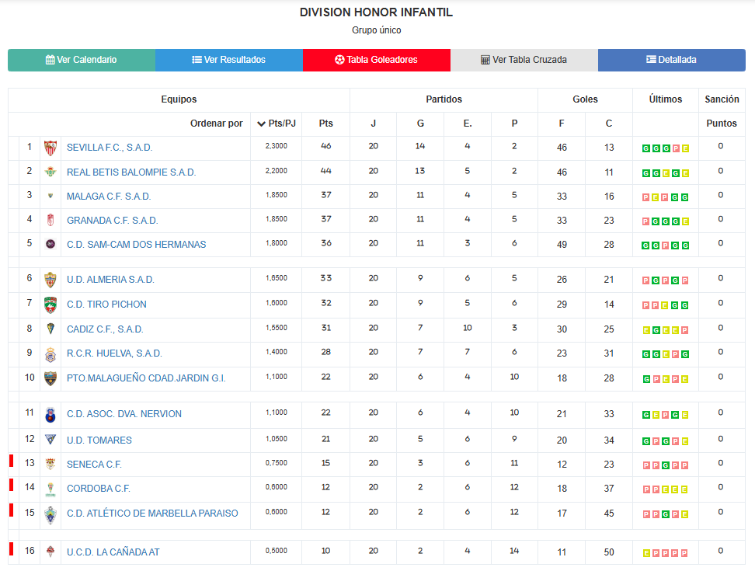The height and width of the screenshot is (571, 755).
Task: Click the Pto. Malagueño Cdad. Jardin crest
Action: point(50,378)
